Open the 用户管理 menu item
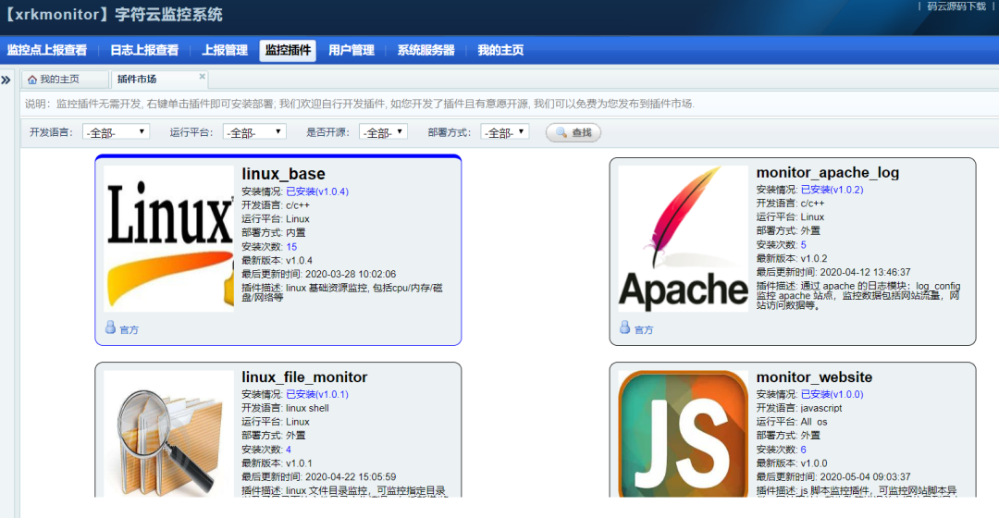The image size is (999, 518). pyautogui.click(x=351, y=50)
